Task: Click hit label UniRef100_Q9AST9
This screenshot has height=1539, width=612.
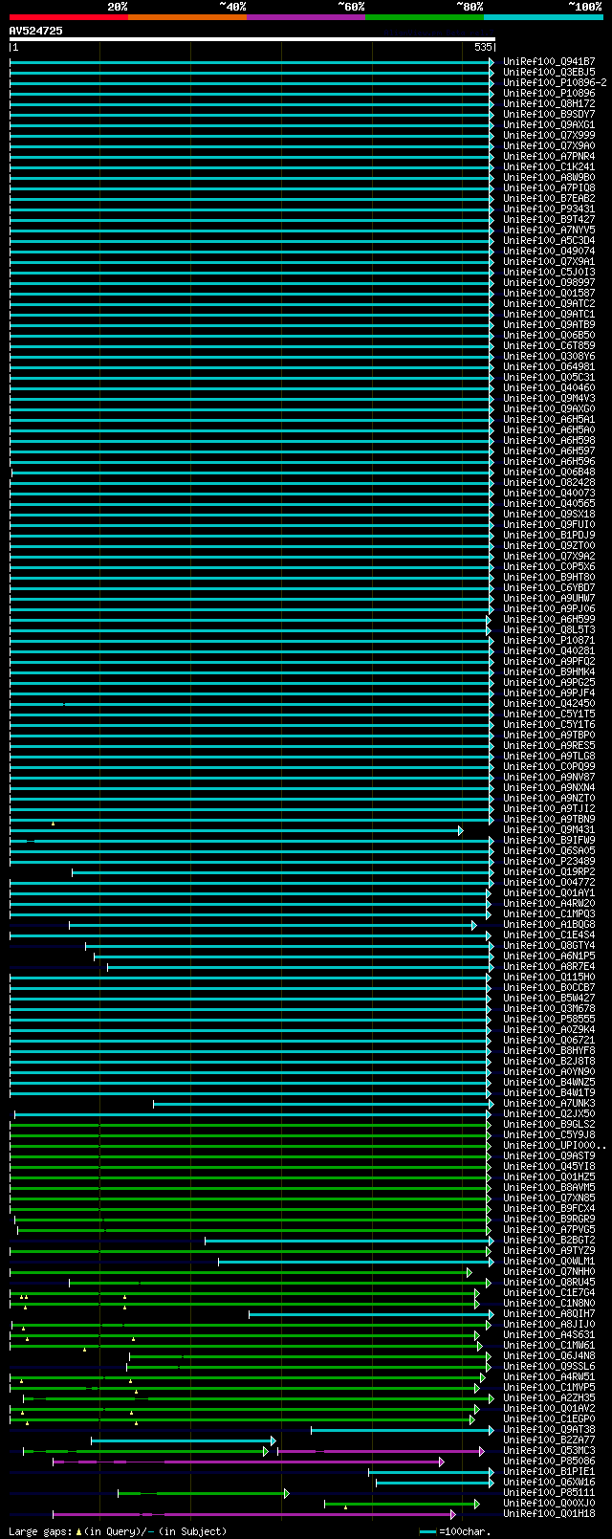Action: click(x=549, y=1155)
